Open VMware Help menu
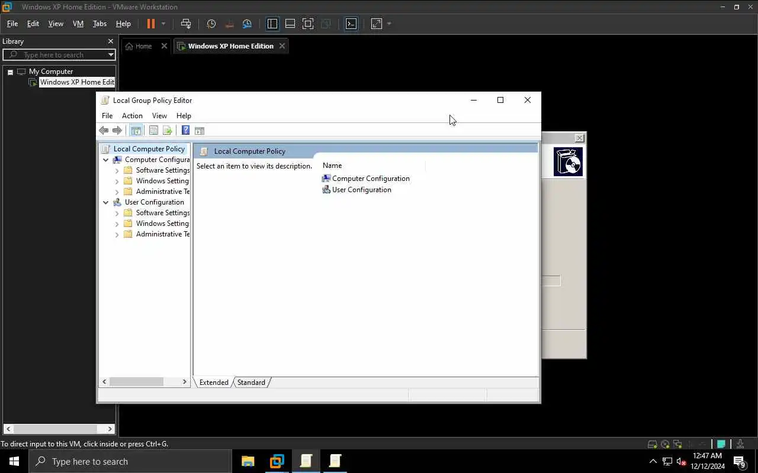Screen dimensions: 758x473 pyautogui.click(x=123, y=24)
